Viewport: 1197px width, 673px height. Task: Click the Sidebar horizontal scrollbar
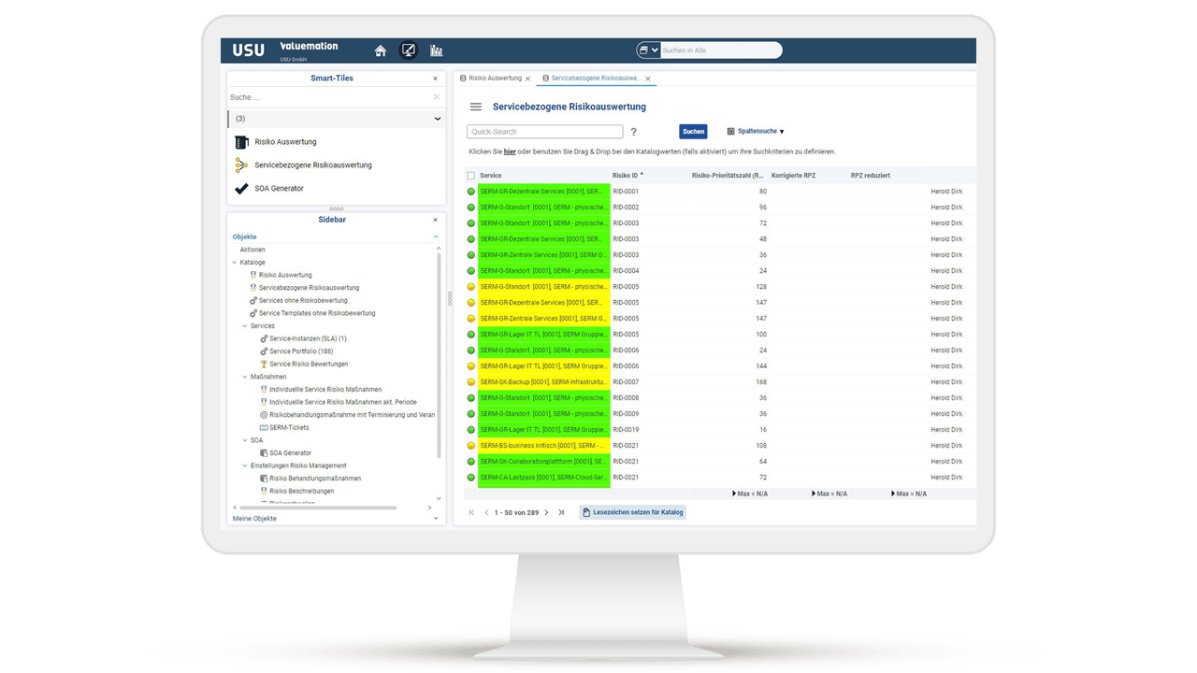(x=318, y=508)
